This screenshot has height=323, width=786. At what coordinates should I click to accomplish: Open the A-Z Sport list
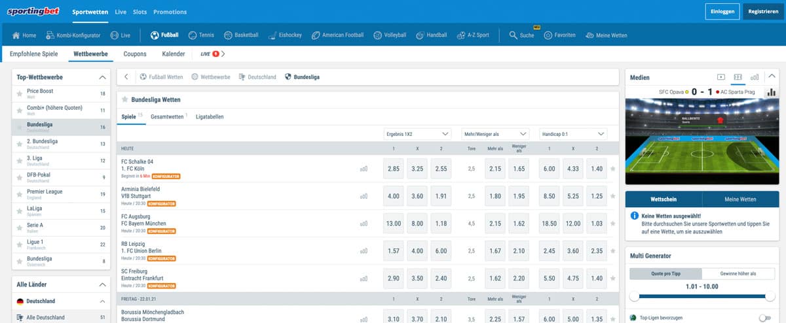[x=473, y=35]
